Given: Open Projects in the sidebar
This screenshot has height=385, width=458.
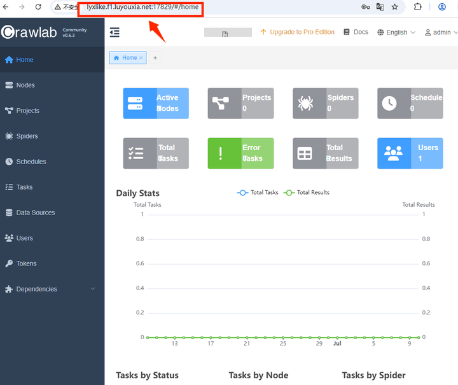Looking at the screenshot, I should coord(52,111).
